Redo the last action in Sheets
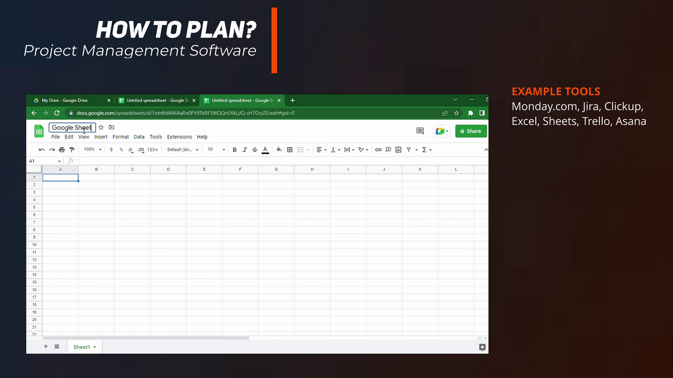This screenshot has height=378, width=673. [52, 150]
